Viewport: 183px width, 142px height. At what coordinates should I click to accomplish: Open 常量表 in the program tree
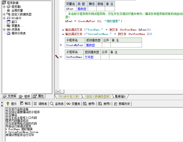pyautogui.click(x=17, y=26)
